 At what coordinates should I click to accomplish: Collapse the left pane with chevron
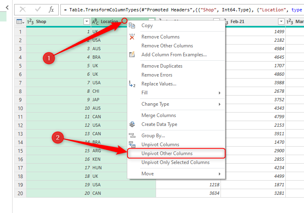pyautogui.click(x=7, y=7)
